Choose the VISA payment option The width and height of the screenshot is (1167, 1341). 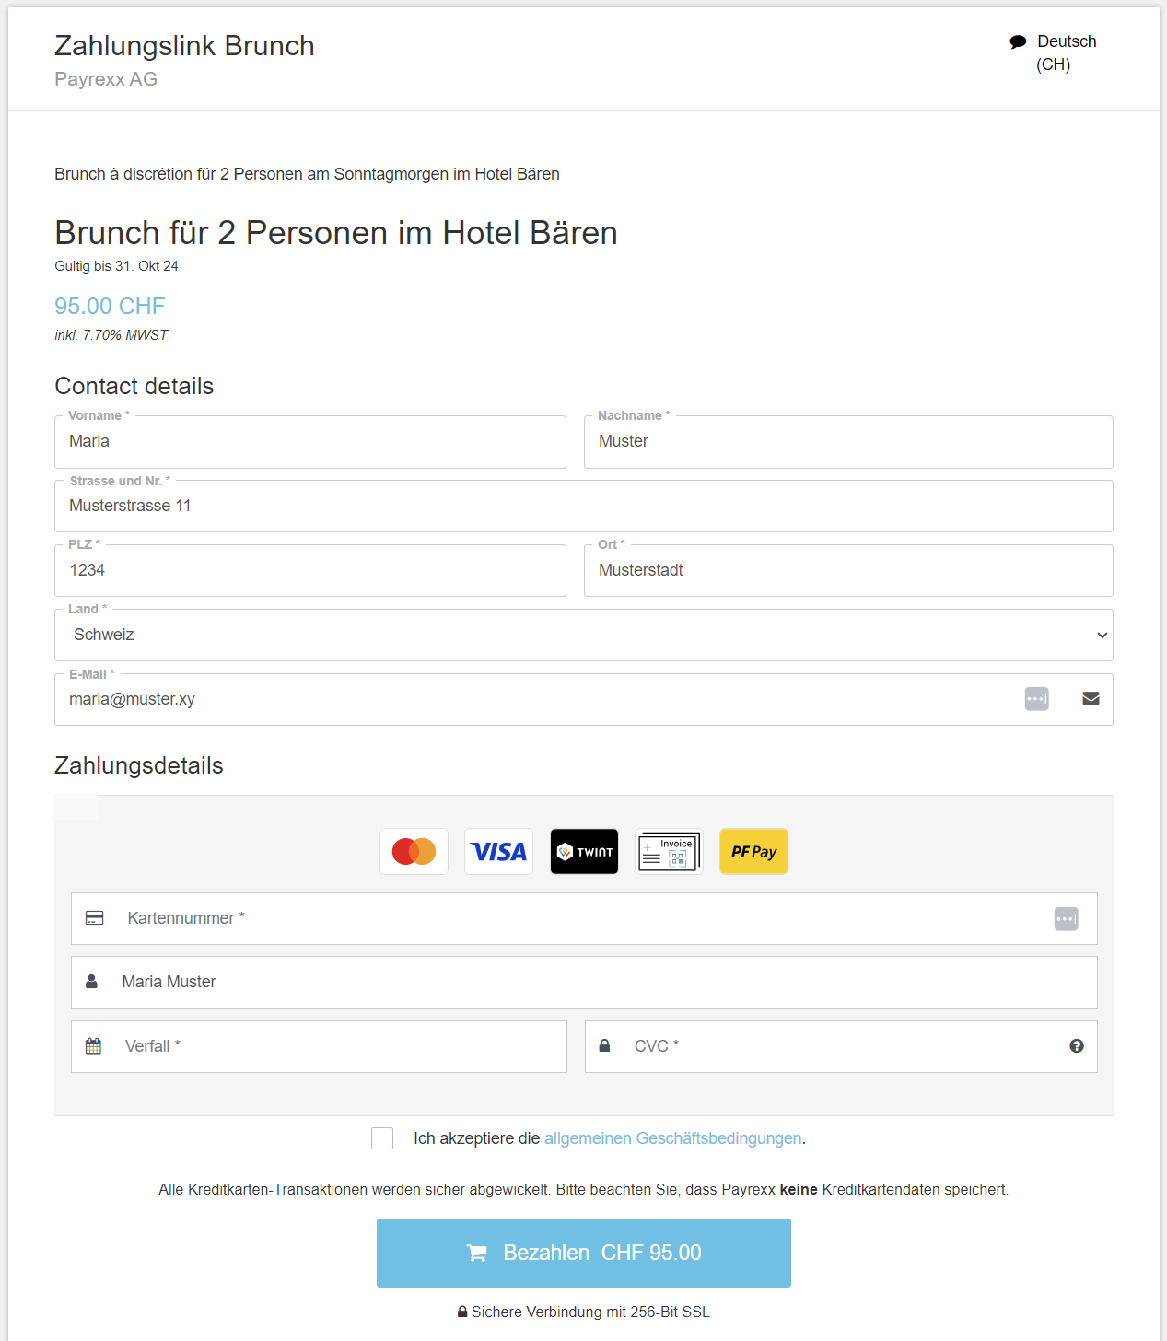pyautogui.click(x=498, y=851)
